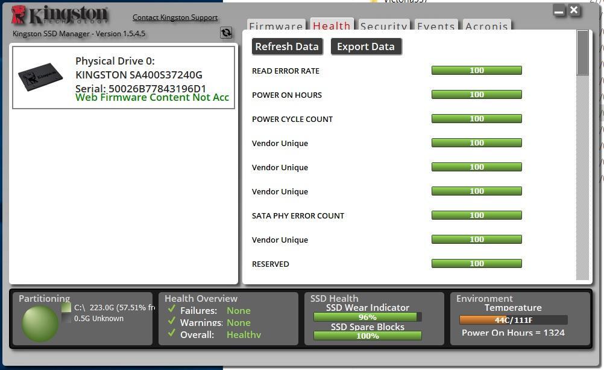Click the Health Overview panel title
The height and width of the screenshot is (370, 604).
point(201,298)
